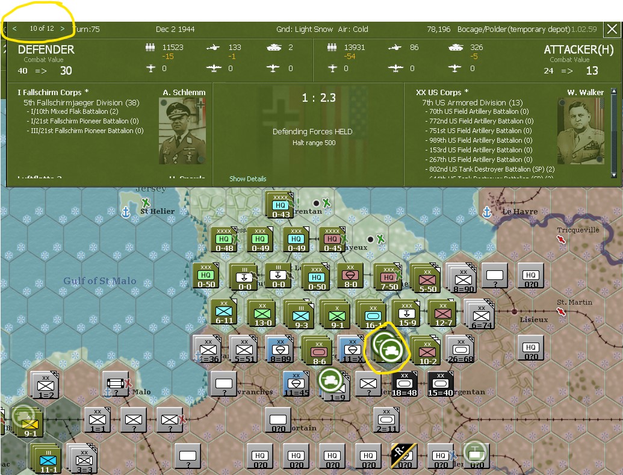Viewport: 623px width, 475px height.
Task: Click the HQ 0-43 counter near Carentan
Action: click(279, 205)
